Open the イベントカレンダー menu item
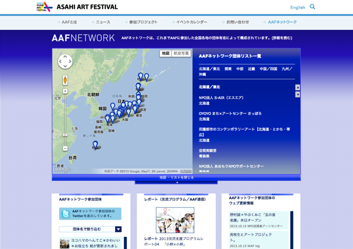This screenshot has width=353, height=249. click(190, 22)
